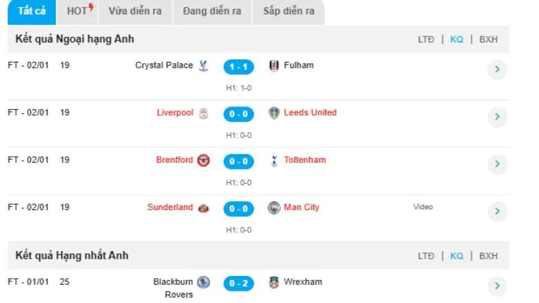The image size is (539, 303).
Task: Expand the Sunderland vs Man City match arrow
Action: (497, 211)
